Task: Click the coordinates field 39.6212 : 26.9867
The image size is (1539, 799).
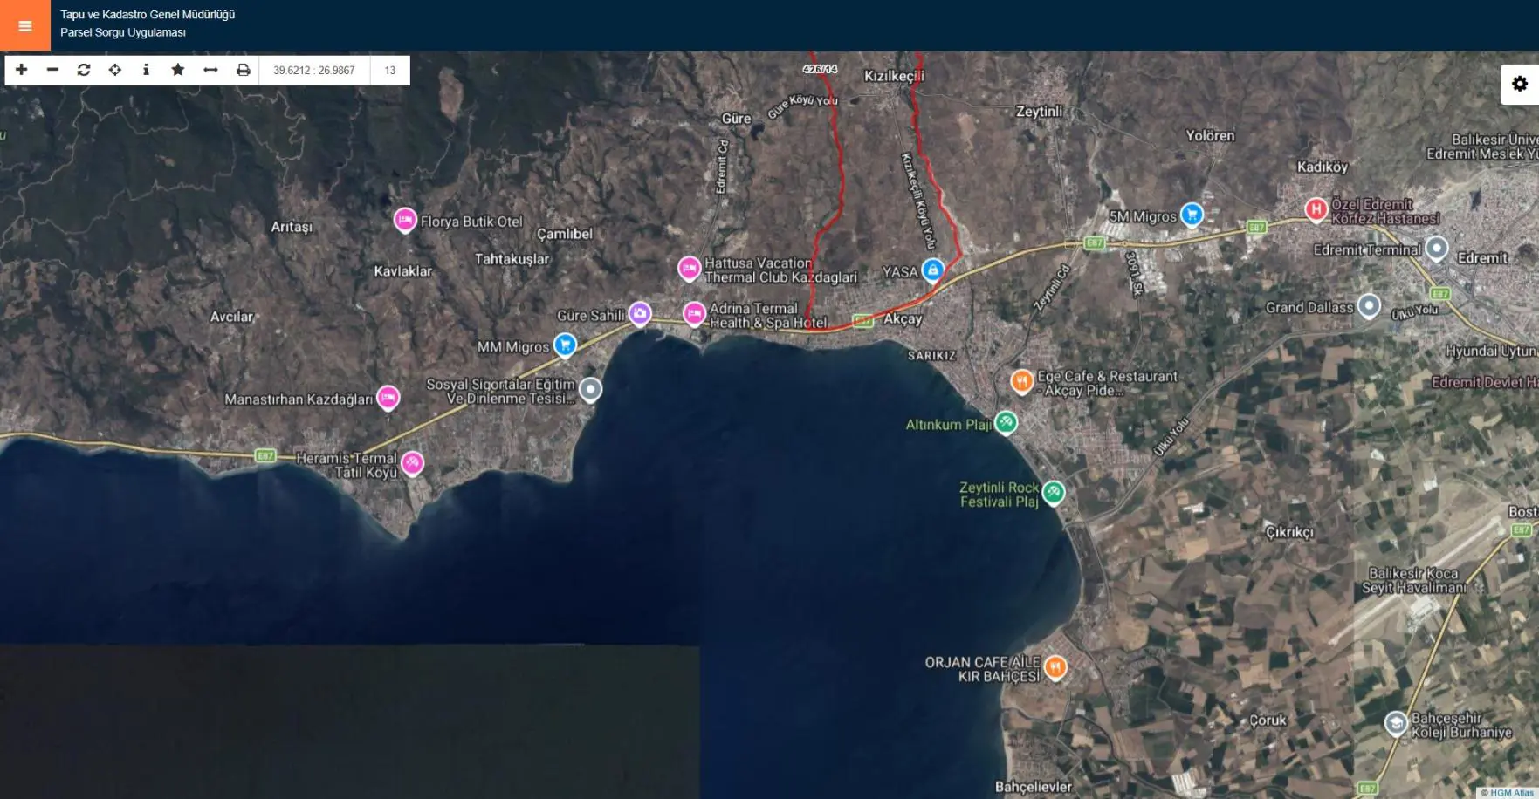Action: [314, 70]
